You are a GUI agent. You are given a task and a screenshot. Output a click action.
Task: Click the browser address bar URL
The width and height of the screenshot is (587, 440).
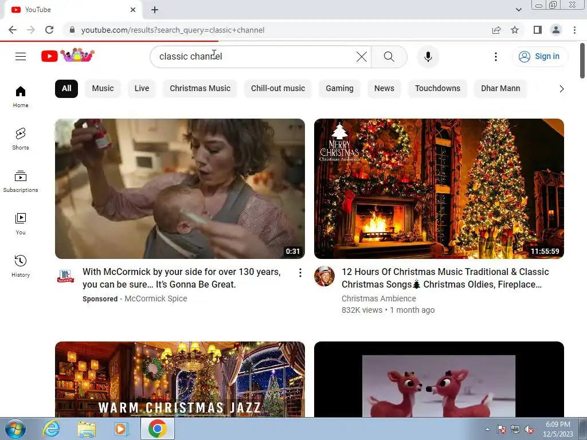click(173, 30)
